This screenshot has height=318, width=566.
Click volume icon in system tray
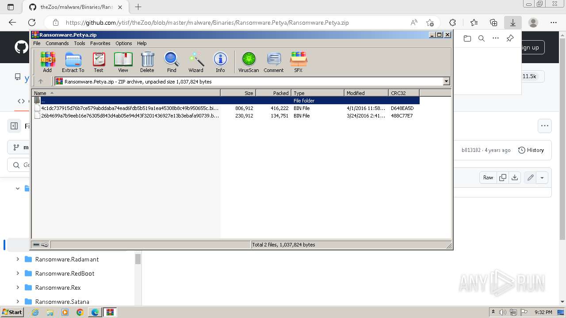click(503, 312)
